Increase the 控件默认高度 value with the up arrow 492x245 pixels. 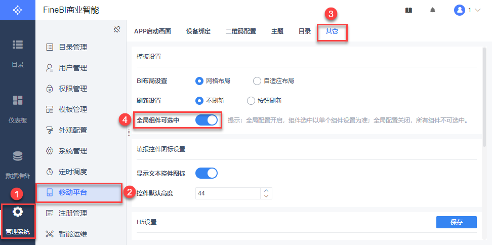(x=266, y=190)
